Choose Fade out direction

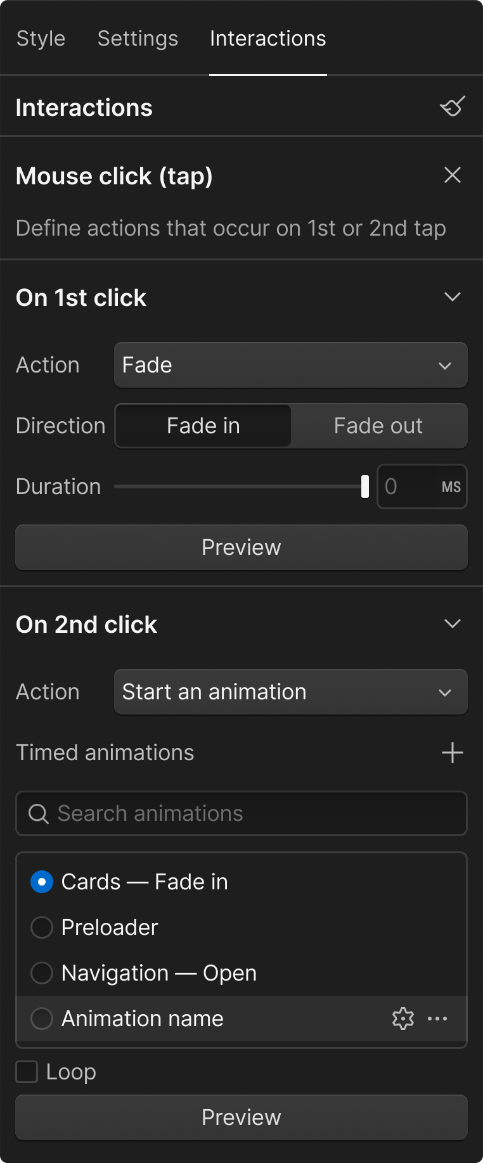[378, 426]
